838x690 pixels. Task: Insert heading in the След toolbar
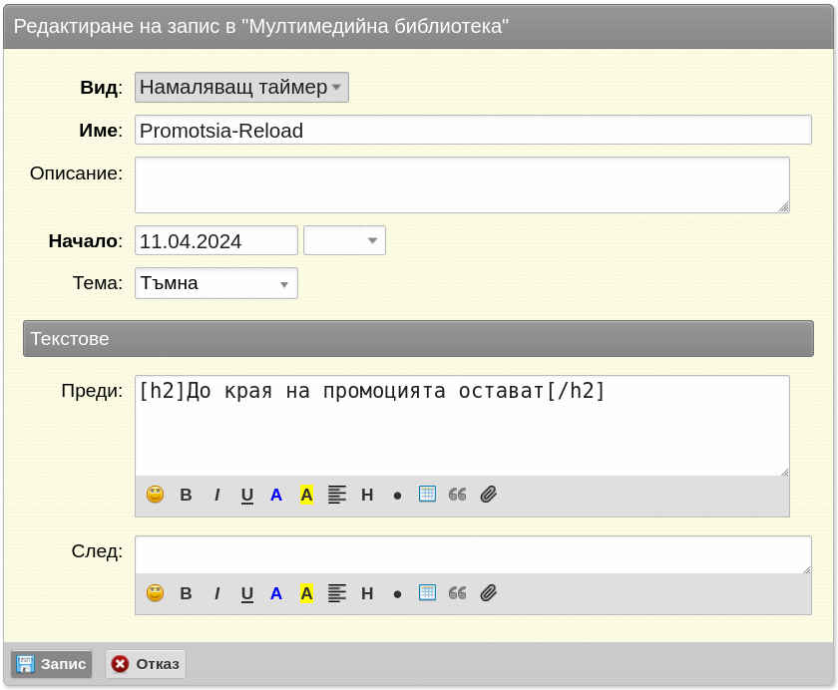367,593
